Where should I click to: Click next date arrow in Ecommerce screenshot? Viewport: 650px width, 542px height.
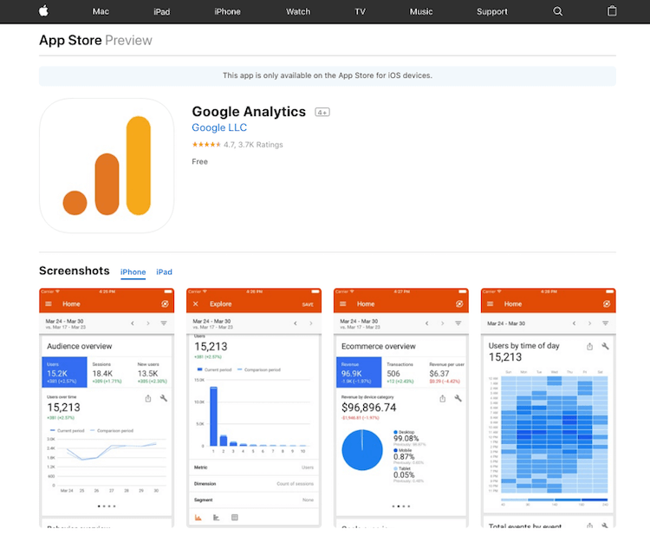(442, 323)
